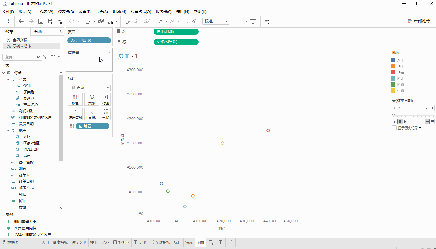Start presentation mode via the screen icon
Viewport: 436px width, 249px height.
[x=253, y=21]
